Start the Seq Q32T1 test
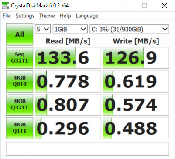Screen dimensions: 175x159 tap(20, 58)
